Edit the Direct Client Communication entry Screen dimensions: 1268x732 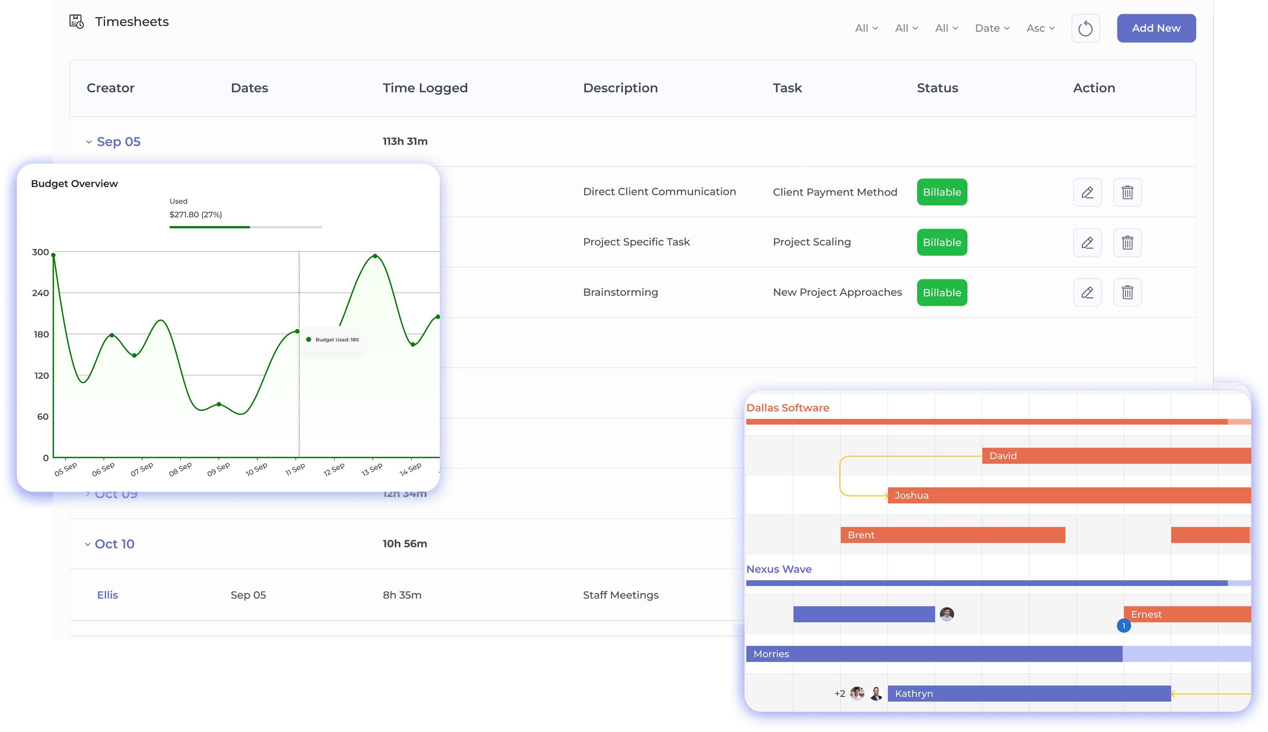click(x=1087, y=192)
